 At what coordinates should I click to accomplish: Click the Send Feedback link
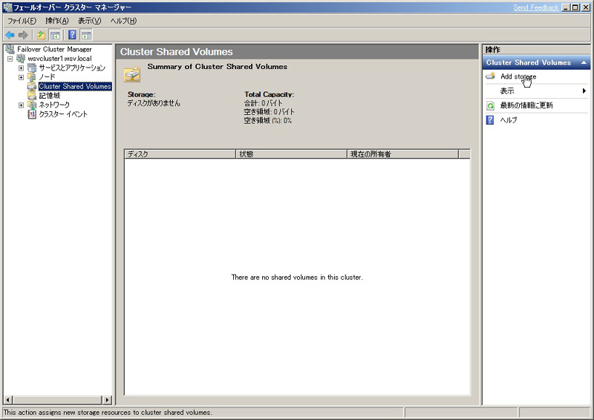[x=535, y=7]
